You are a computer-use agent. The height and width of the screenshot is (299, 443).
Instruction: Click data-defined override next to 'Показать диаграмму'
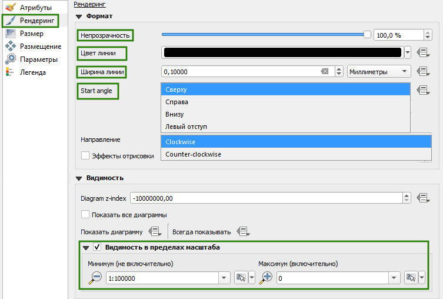pos(155,232)
